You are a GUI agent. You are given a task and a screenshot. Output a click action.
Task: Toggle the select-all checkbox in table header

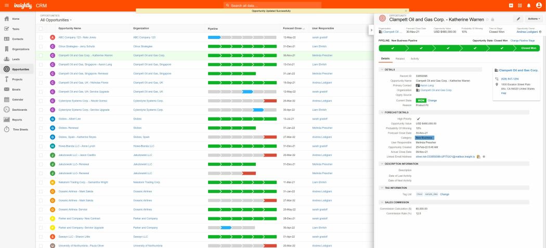coord(41,28)
